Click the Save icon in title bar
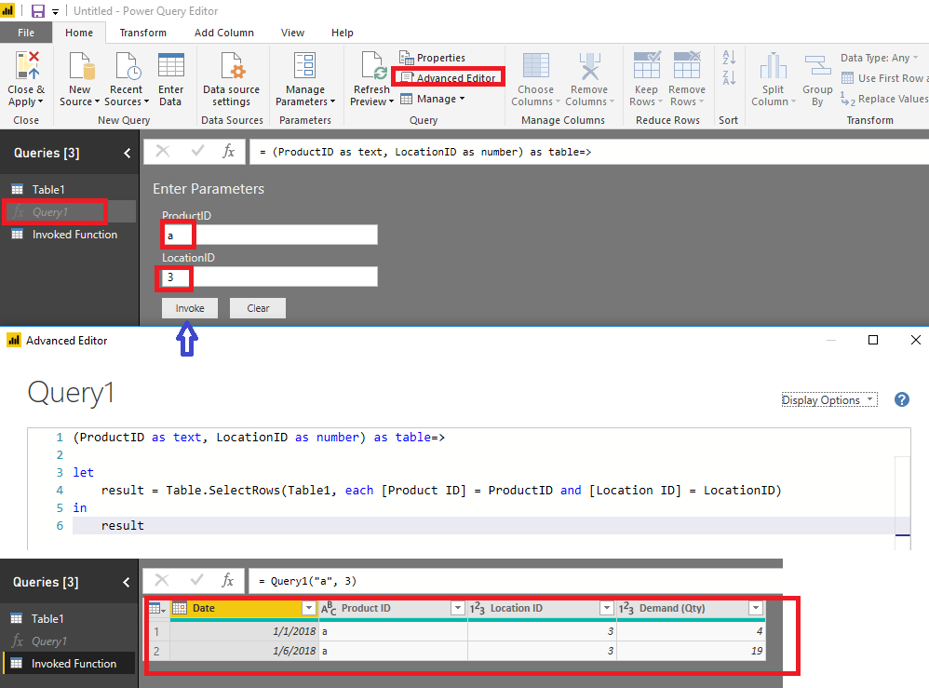This screenshot has height=688, width=929. tap(38, 10)
